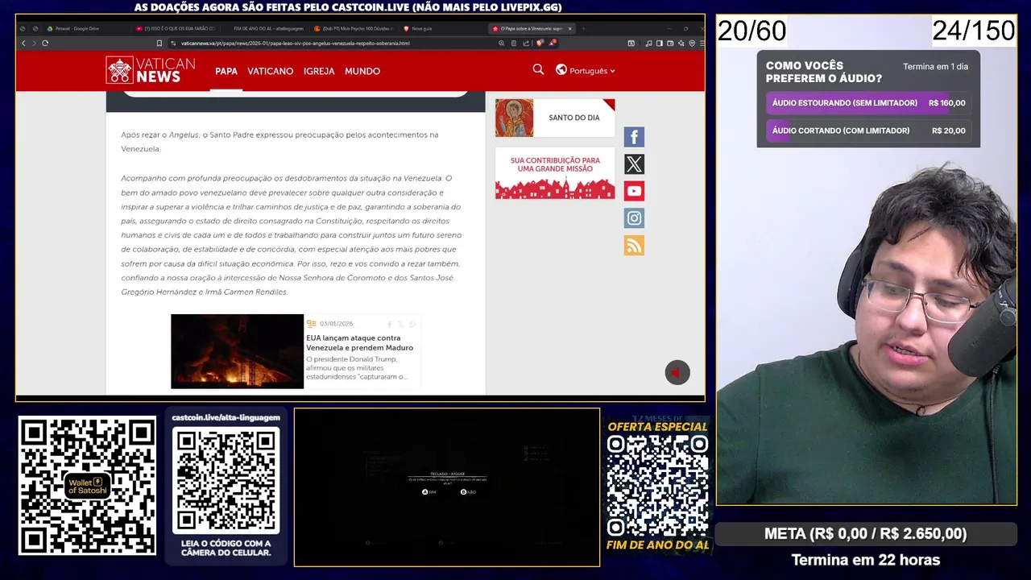Click the META R$ 0,00 progress bar
This screenshot has width=1031, height=580.
[x=866, y=533]
